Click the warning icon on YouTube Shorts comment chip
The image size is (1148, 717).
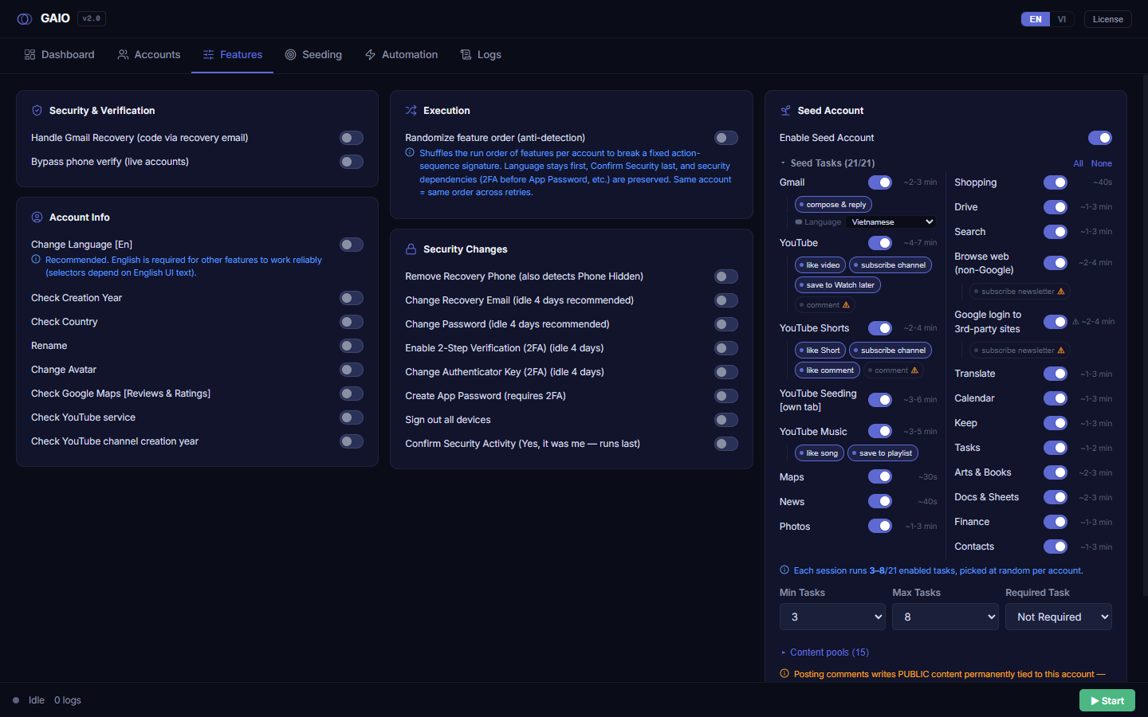pyautogui.click(x=914, y=370)
